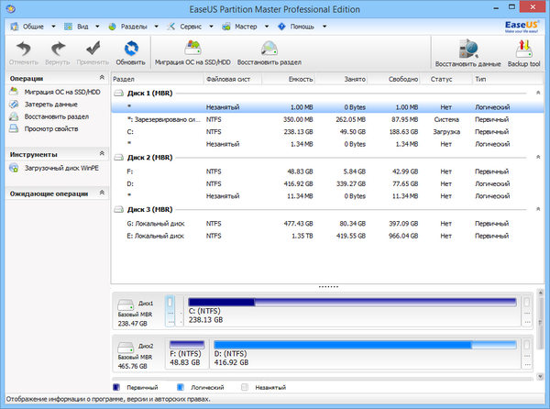Collapse the Инструменты panel

[x=102, y=154]
